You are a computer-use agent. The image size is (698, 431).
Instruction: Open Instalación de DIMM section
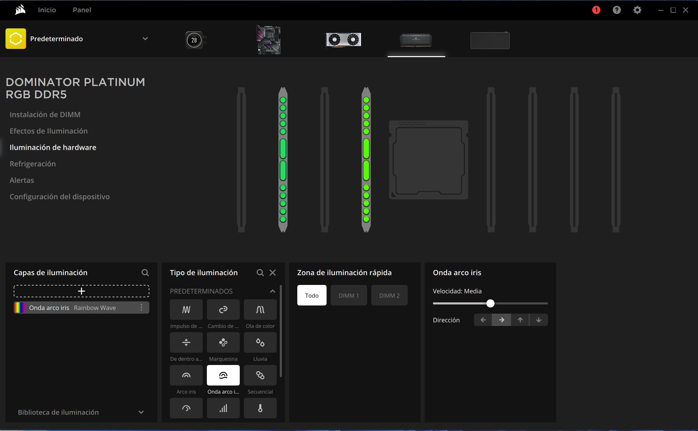coord(45,115)
